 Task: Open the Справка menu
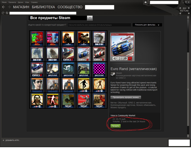pos(34,2)
